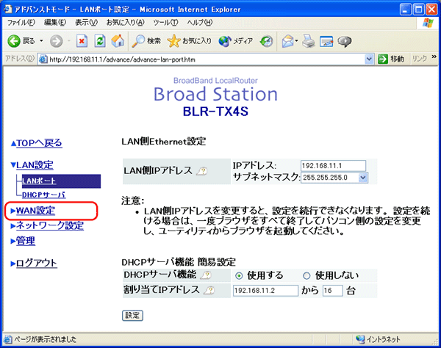This screenshot has width=441, height=348.
Task: Refresh the page with green arrows icon
Action: click(100, 41)
